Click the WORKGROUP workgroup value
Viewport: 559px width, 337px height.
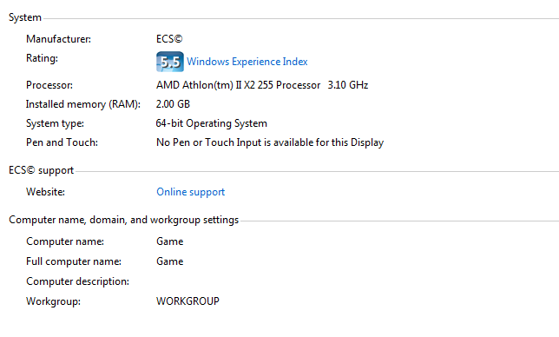187,301
